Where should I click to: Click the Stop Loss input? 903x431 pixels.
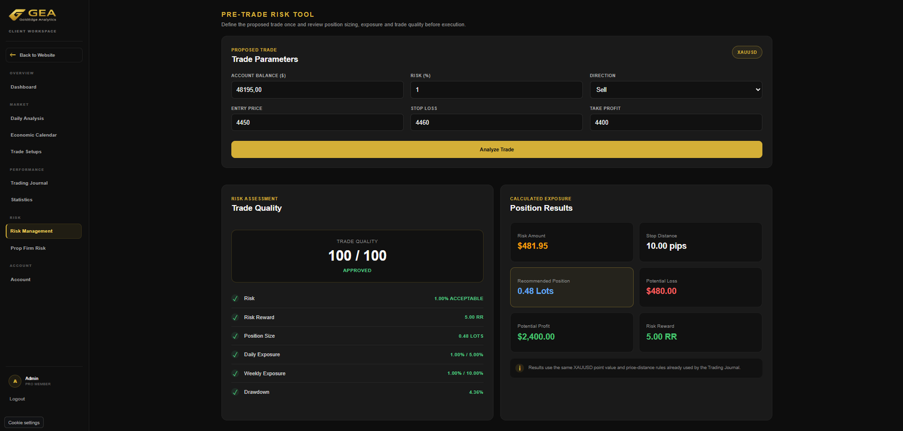click(x=497, y=123)
